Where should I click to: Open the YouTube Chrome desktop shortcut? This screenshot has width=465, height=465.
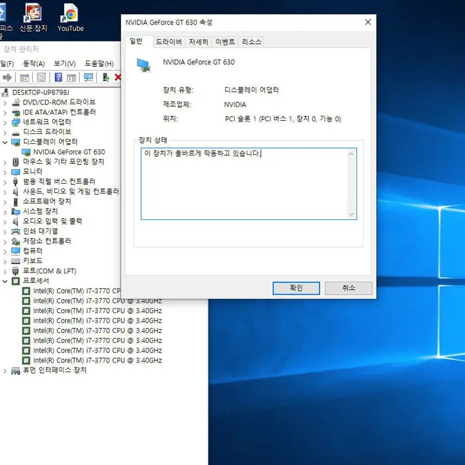pyautogui.click(x=71, y=18)
